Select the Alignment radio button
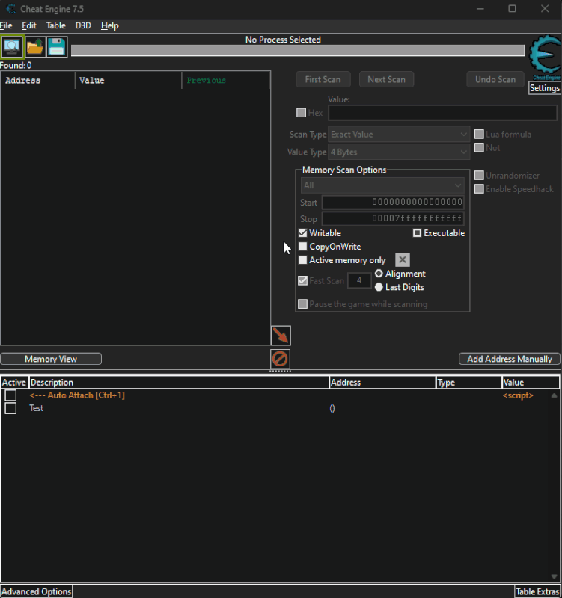Image resolution: width=562 pixels, height=598 pixels. coord(379,274)
